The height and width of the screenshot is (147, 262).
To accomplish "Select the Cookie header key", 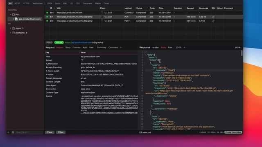I will click(49, 96).
